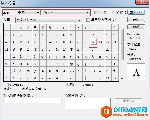The image size is (150, 120).
Task: Check 显示所有范围 option
Action: (88, 20)
